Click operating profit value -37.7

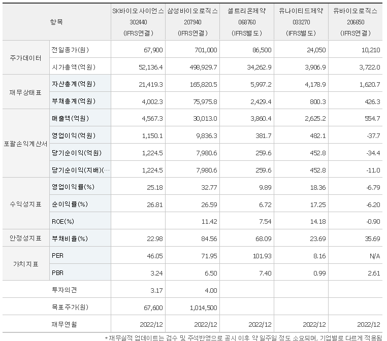tap(373, 136)
